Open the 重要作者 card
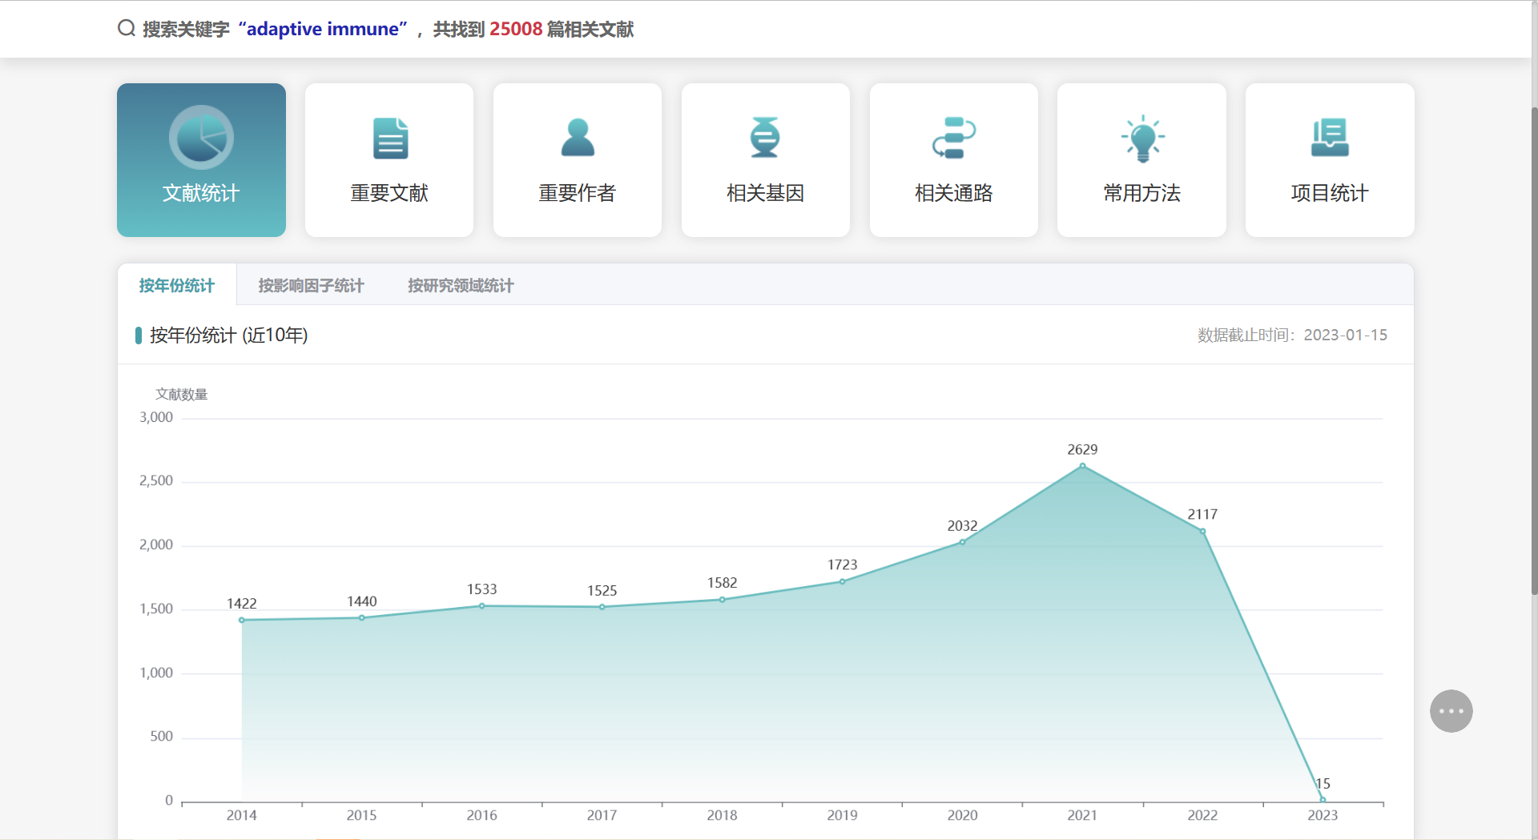 tap(578, 160)
